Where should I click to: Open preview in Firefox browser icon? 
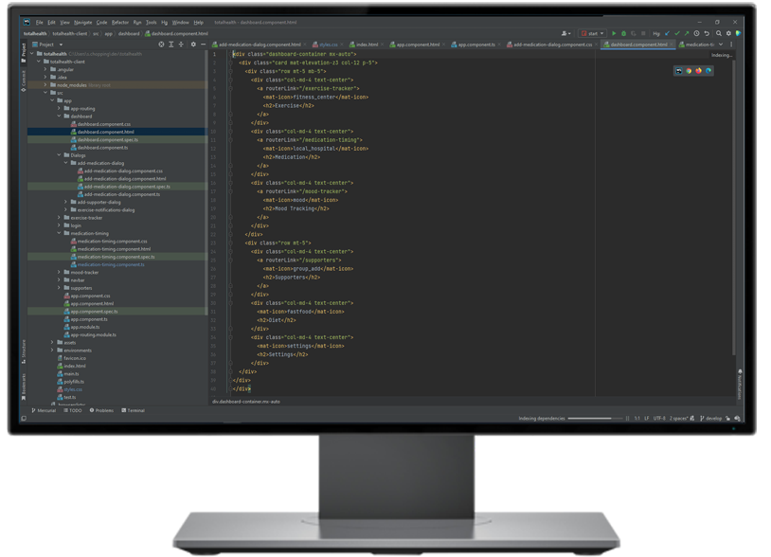(698, 71)
